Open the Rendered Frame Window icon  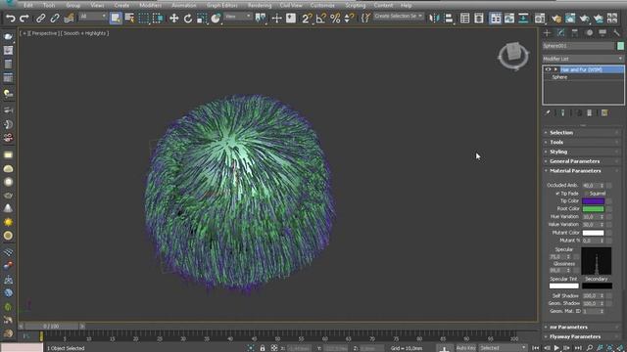[x=570, y=19]
